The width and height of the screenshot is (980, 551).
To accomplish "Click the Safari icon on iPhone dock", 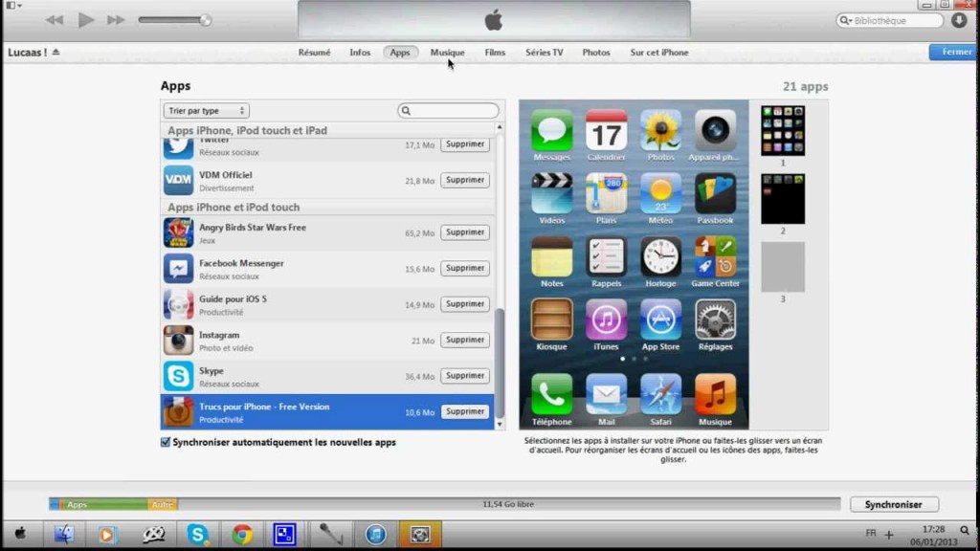I will [x=660, y=394].
